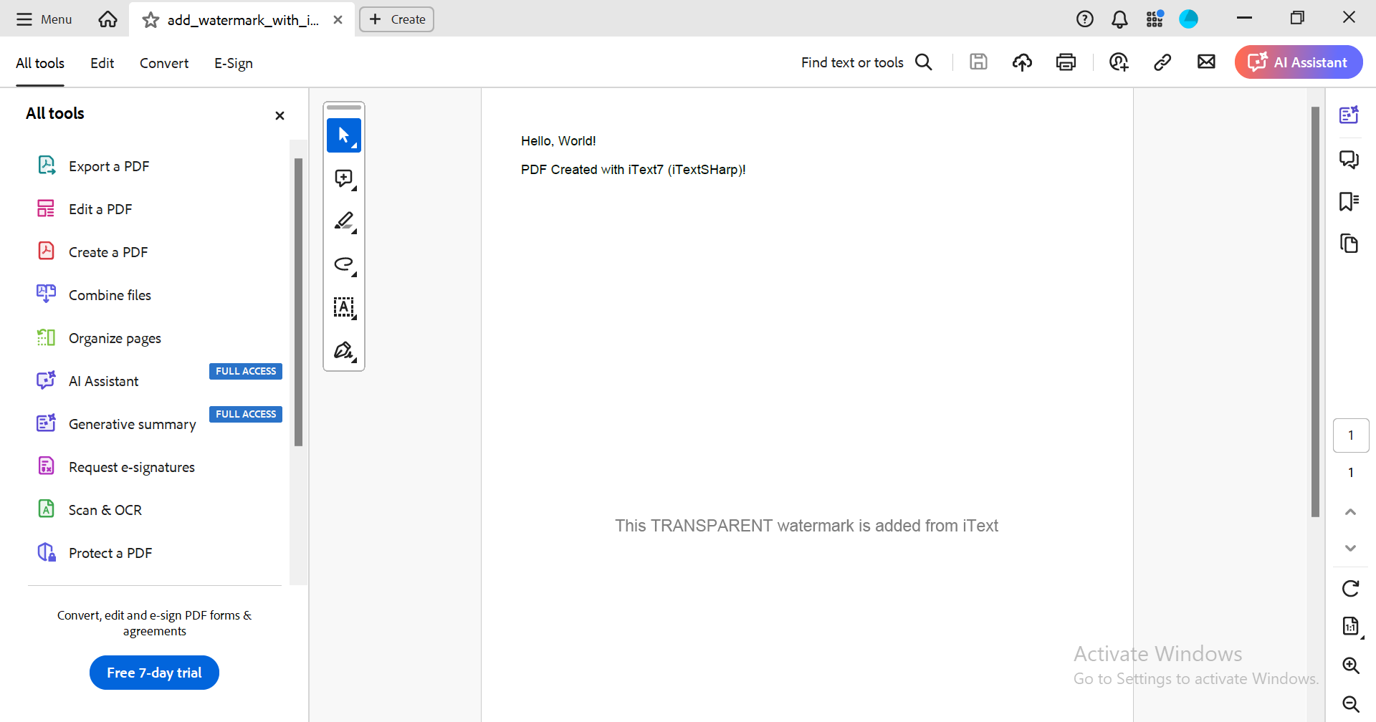Launch the AI Assistant button in toolbar

1299,62
